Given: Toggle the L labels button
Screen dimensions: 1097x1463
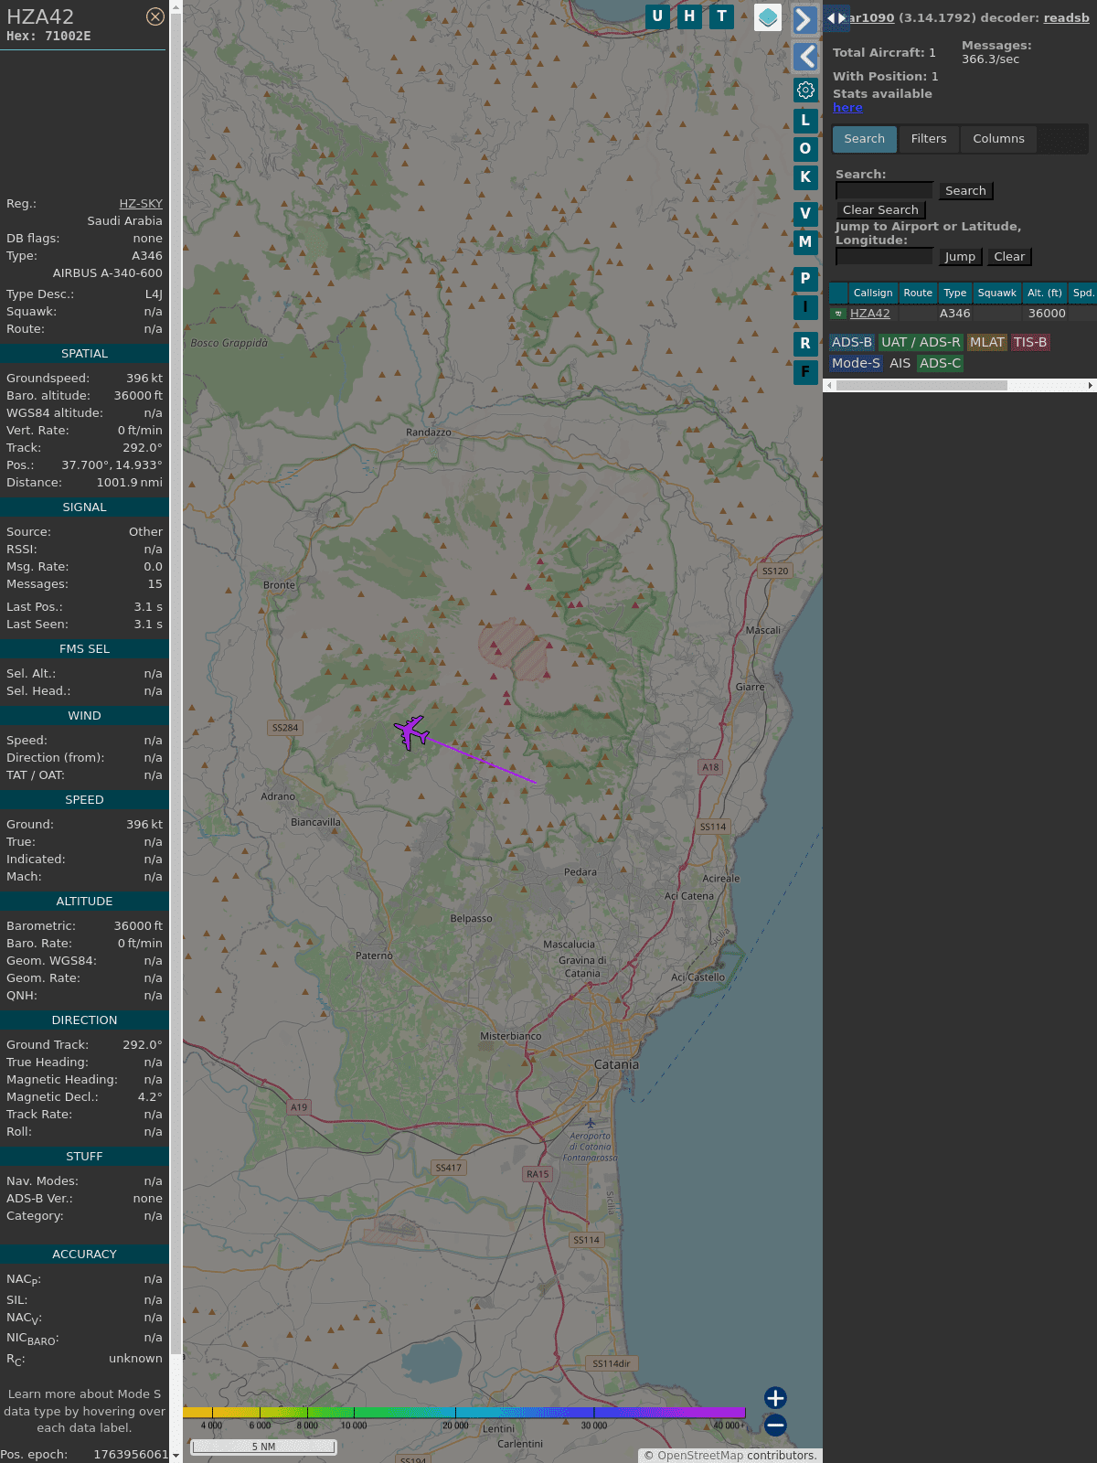Looking at the screenshot, I should tap(805, 121).
